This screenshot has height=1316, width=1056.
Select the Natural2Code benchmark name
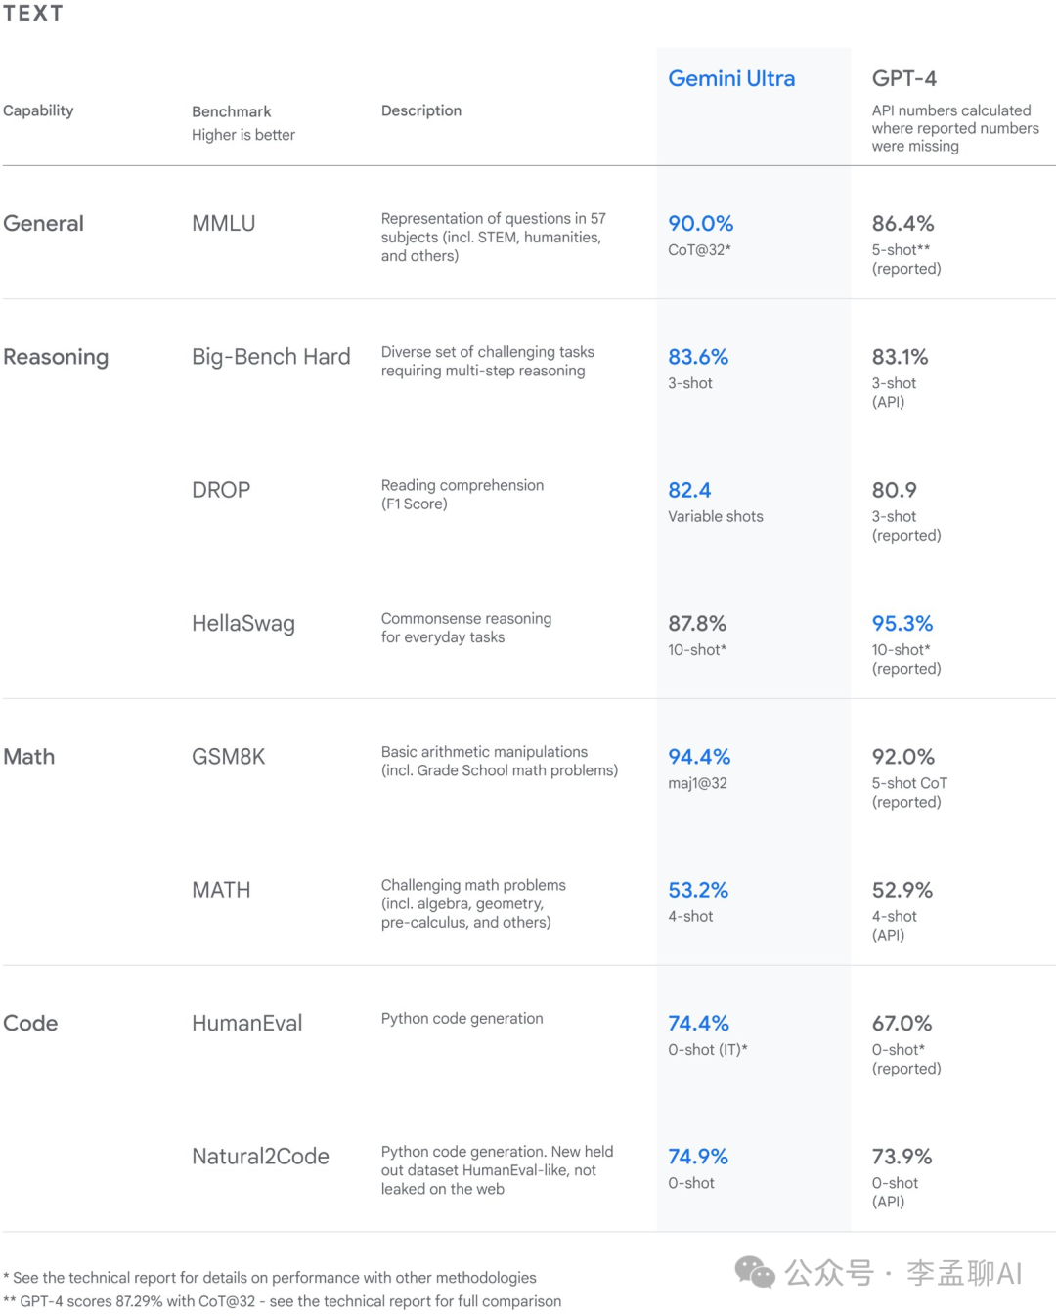tap(260, 1157)
